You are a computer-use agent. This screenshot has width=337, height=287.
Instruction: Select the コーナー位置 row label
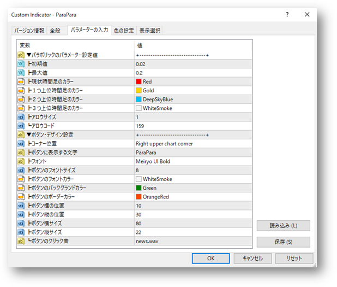click(x=42, y=144)
